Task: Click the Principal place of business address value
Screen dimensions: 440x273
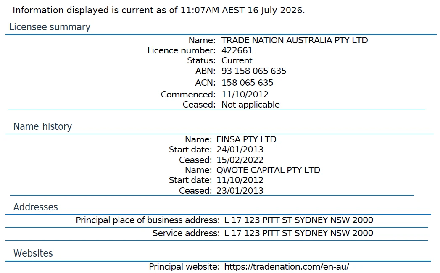Action: coord(298,220)
